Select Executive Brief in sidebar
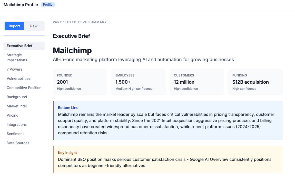Screen dimensions: 295x178 click(x=19, y=46)
